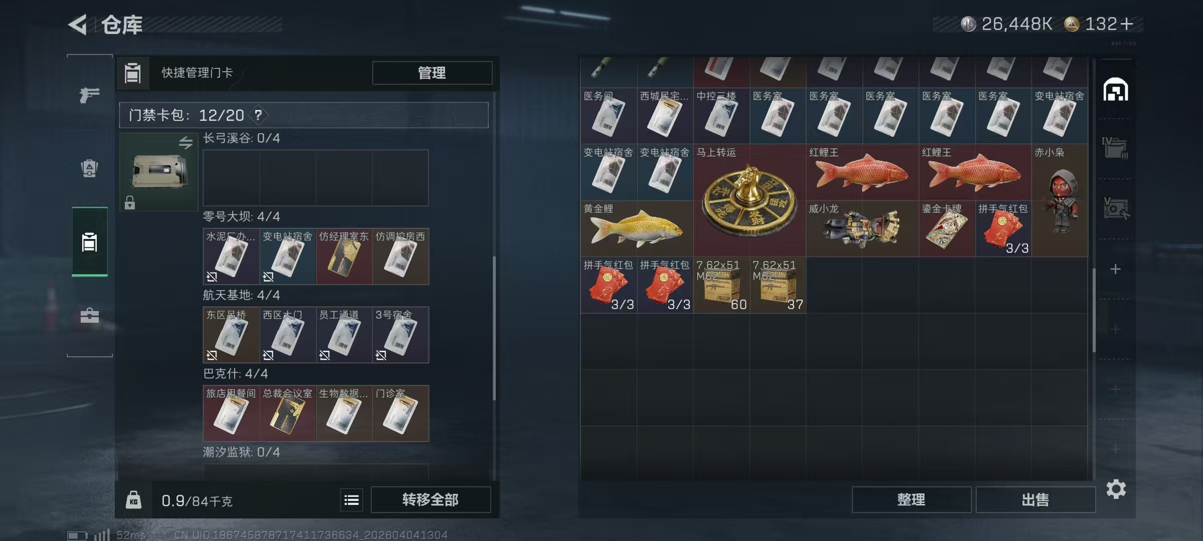This screenshot has height=541, width=1203.
Task: Select the 马上转运 golden horse item
Action: pyautogui.click(x=749, y=200)
